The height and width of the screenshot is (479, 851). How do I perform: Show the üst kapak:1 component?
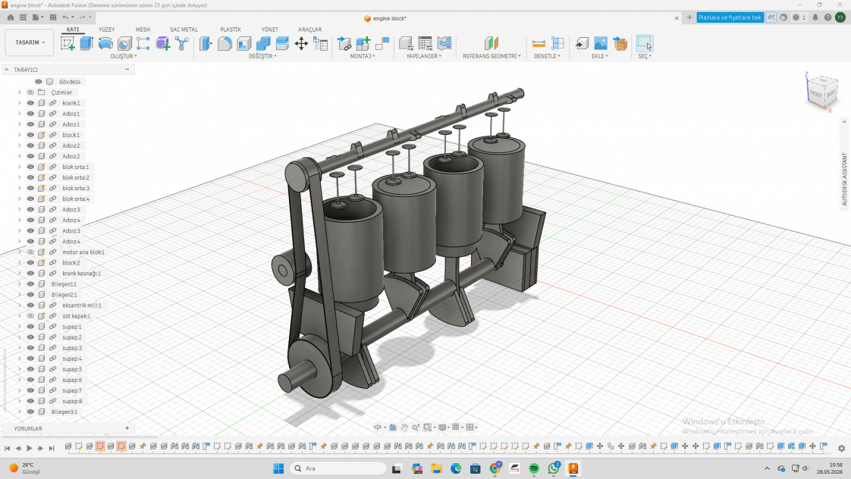(30, 316)
